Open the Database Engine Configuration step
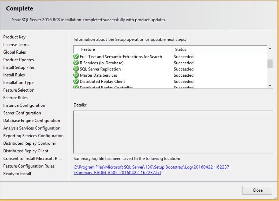279x201 pixels. point(32,121)
